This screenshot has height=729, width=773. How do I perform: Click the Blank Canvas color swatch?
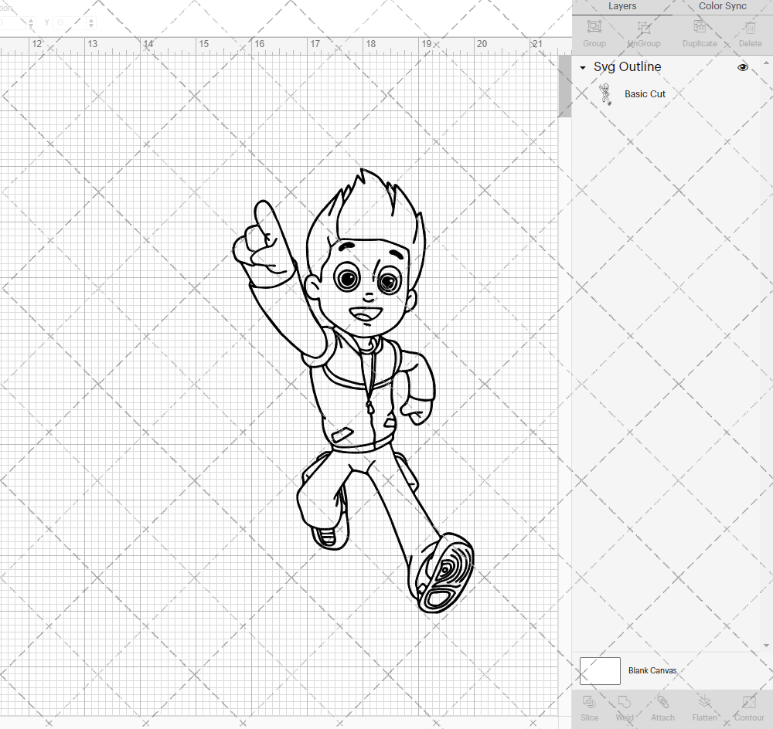600,670
